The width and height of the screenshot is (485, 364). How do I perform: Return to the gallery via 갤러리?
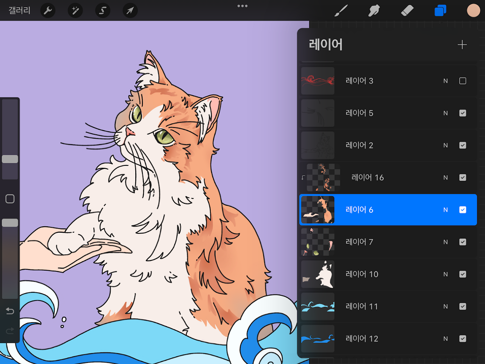(19, 10)
